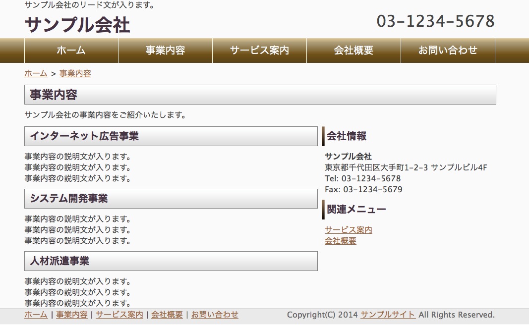Go to 会社概要 from the navigation bar
529x325 pixels.
tap(353, 51)
